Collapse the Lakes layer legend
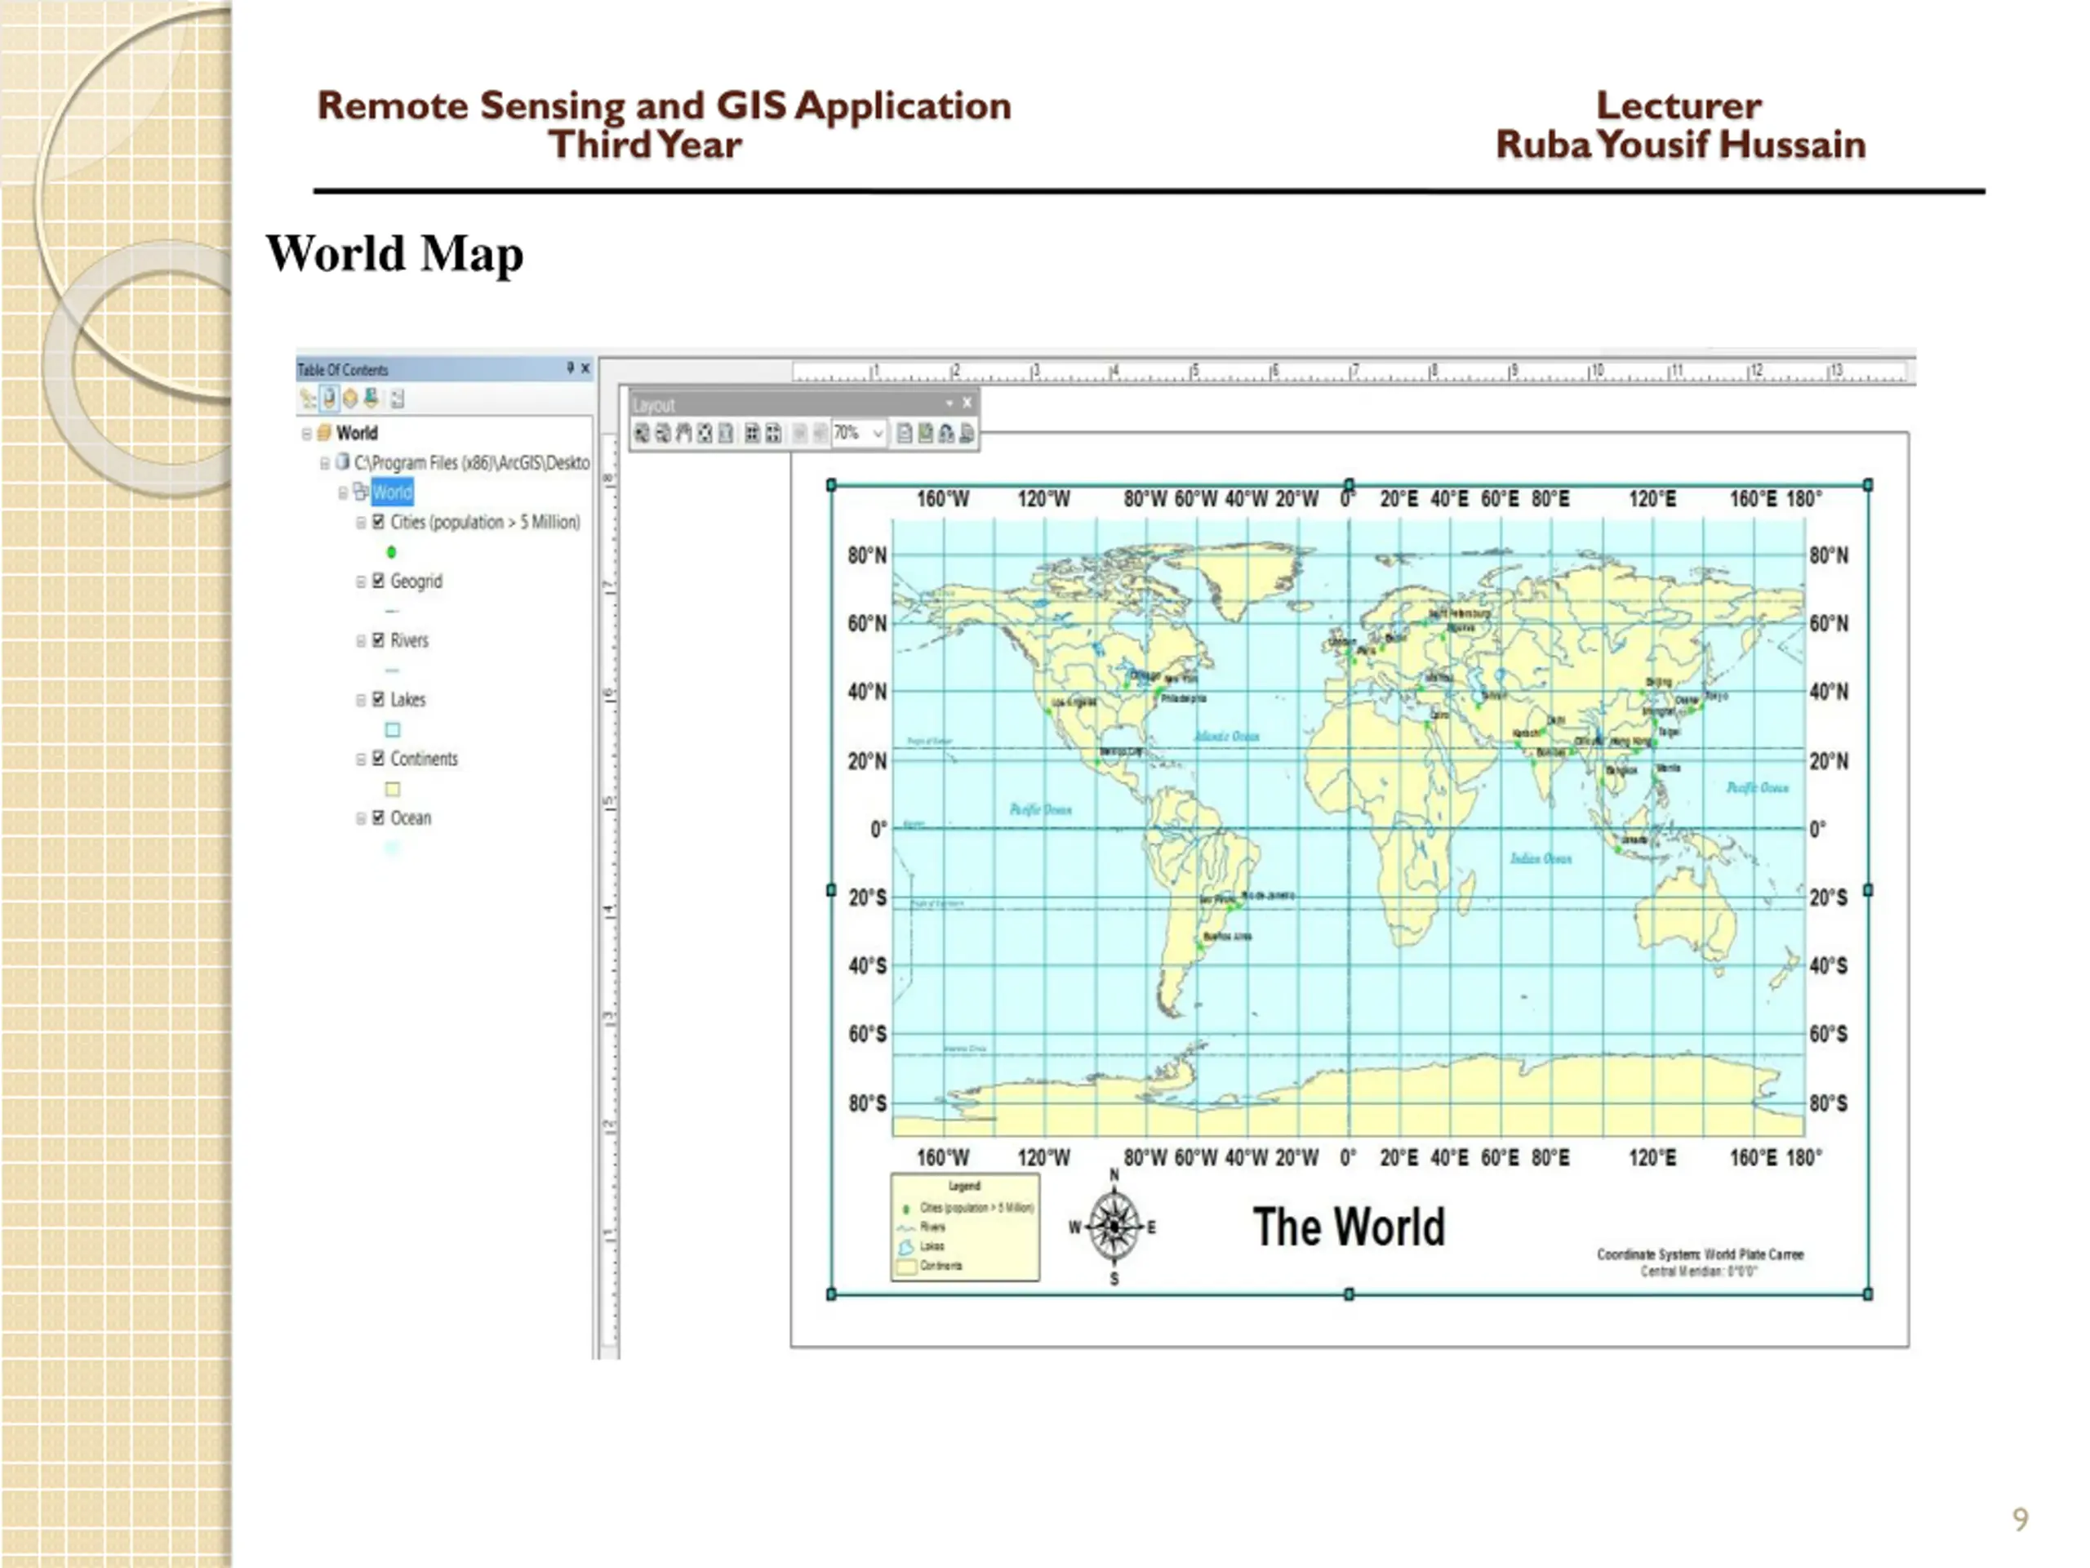 click(360, 701)
